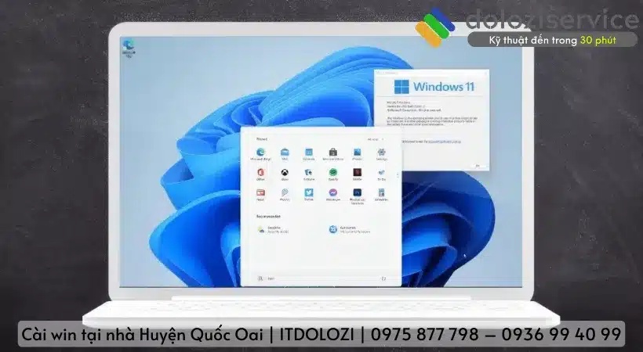Image resolution: width=643 pixels, height=352 pixels.
Task: Launch Solitaire from pinned apps
Action: (309, 174)
